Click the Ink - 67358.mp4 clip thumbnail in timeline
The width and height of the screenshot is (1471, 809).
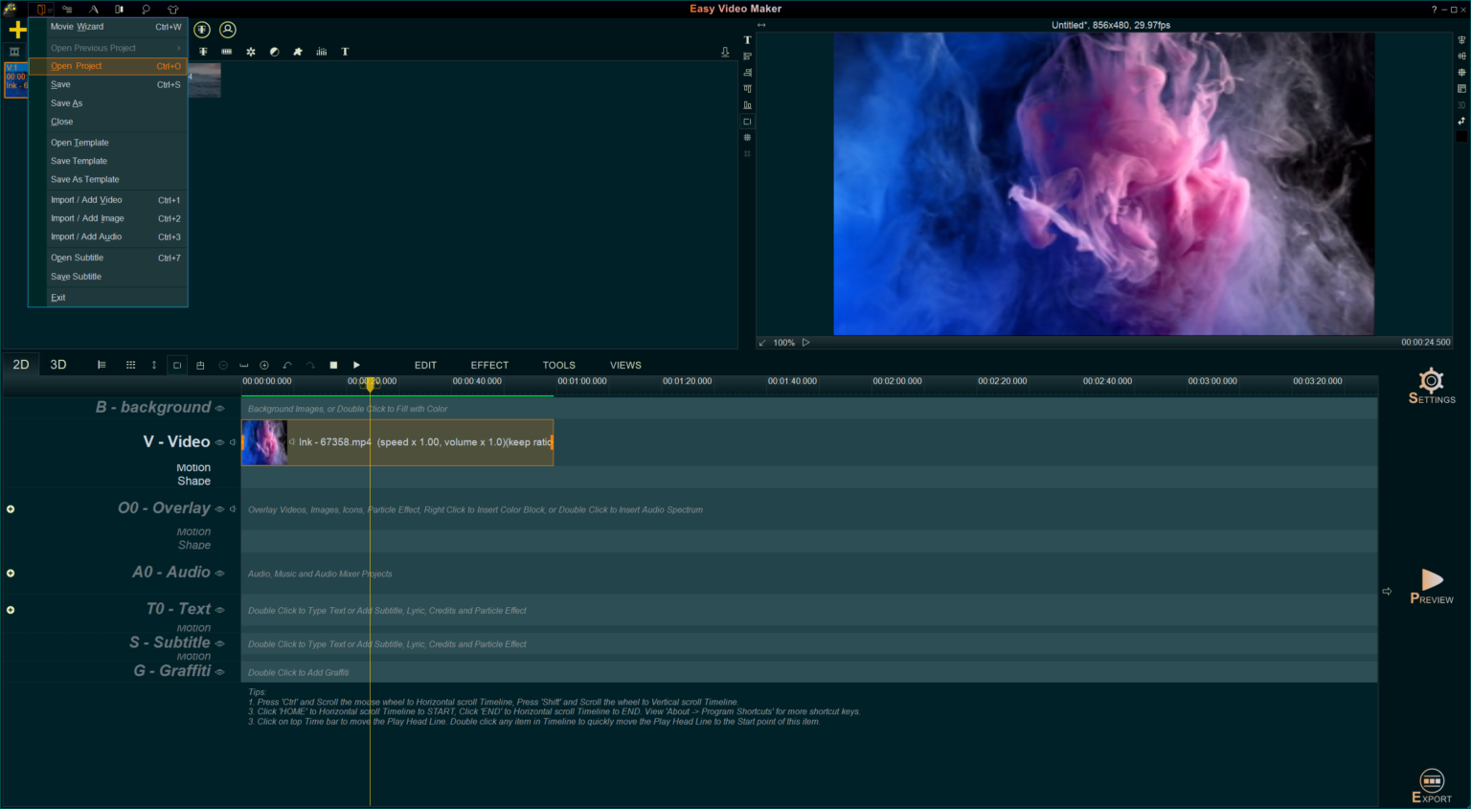(x=265, y=442)
